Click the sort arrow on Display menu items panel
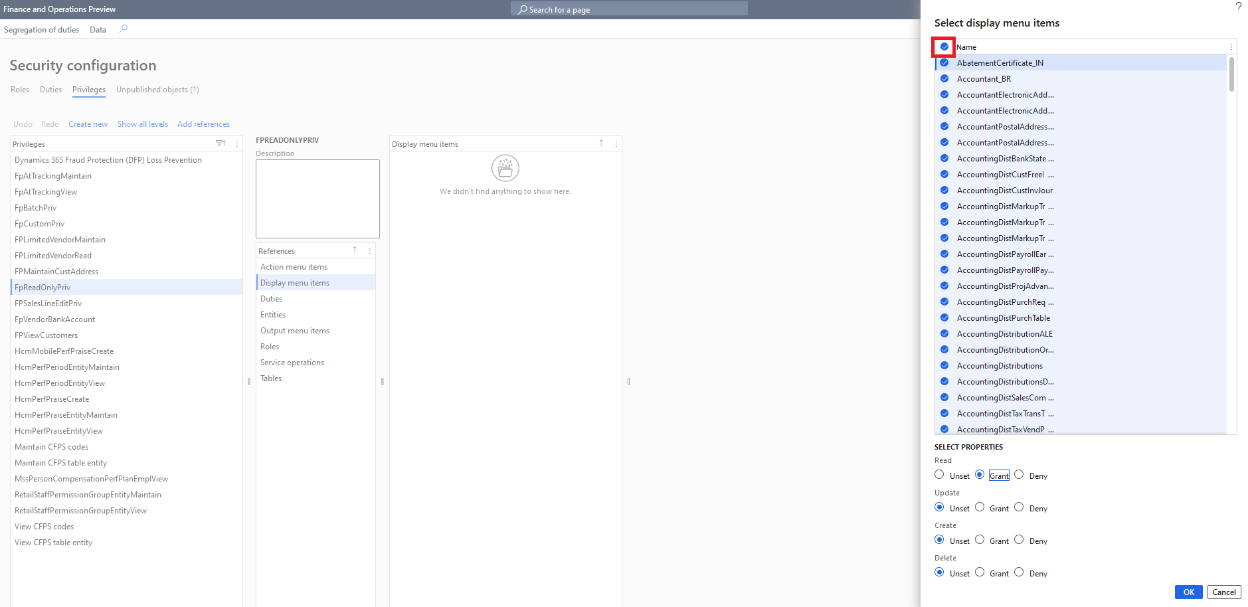The image size is (1248, 607). [601, 143]
